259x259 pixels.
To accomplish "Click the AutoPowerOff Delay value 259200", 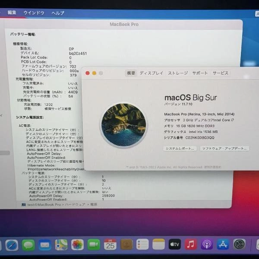I will click(108, 196).
